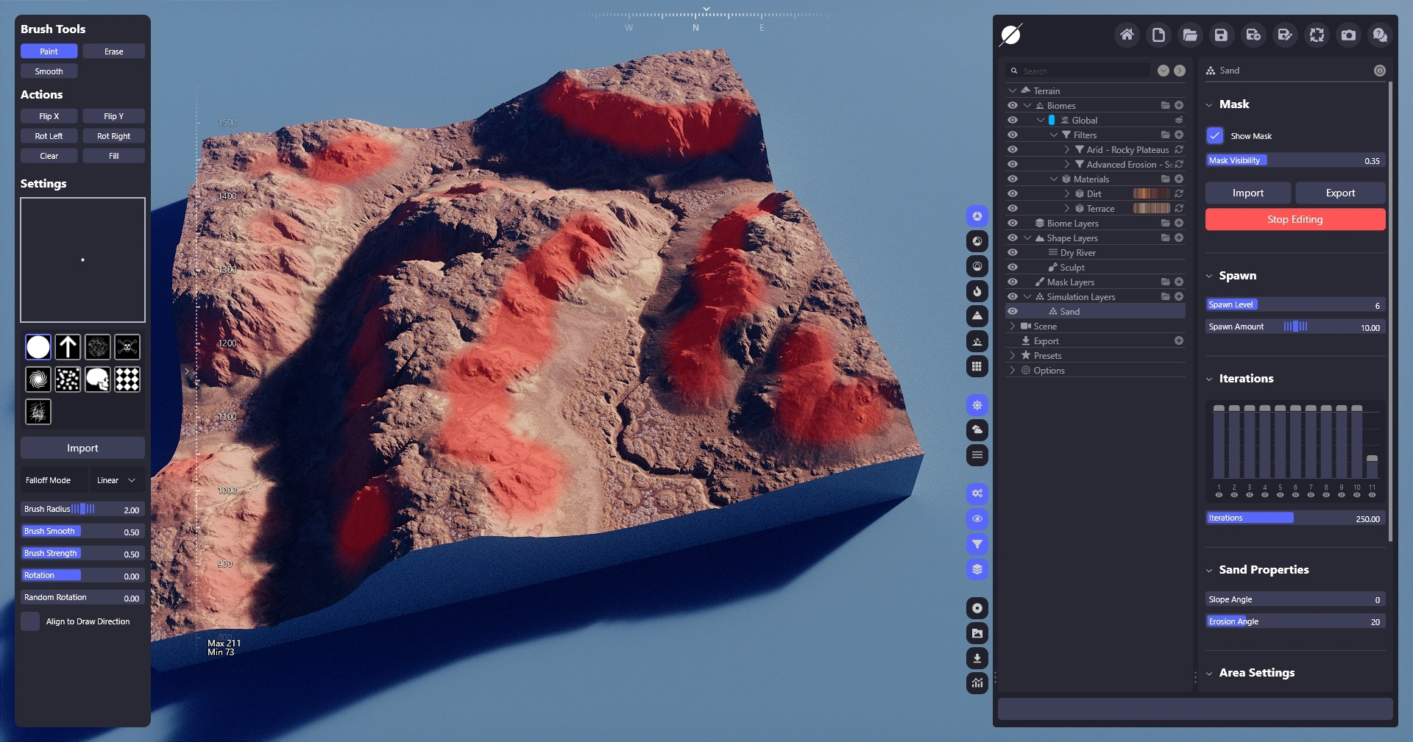Click the home icon in top toolbar
The width and height of the screenshot is (1413, 742).
(1126, 35)
